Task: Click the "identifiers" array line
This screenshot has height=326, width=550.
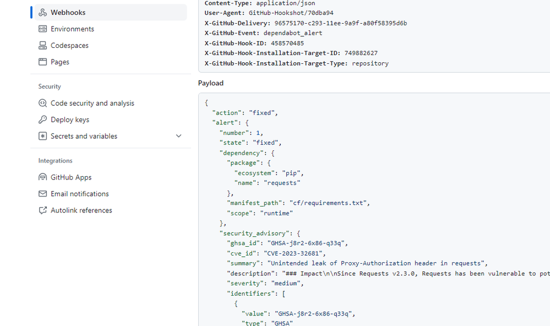Action: [256, 294]
